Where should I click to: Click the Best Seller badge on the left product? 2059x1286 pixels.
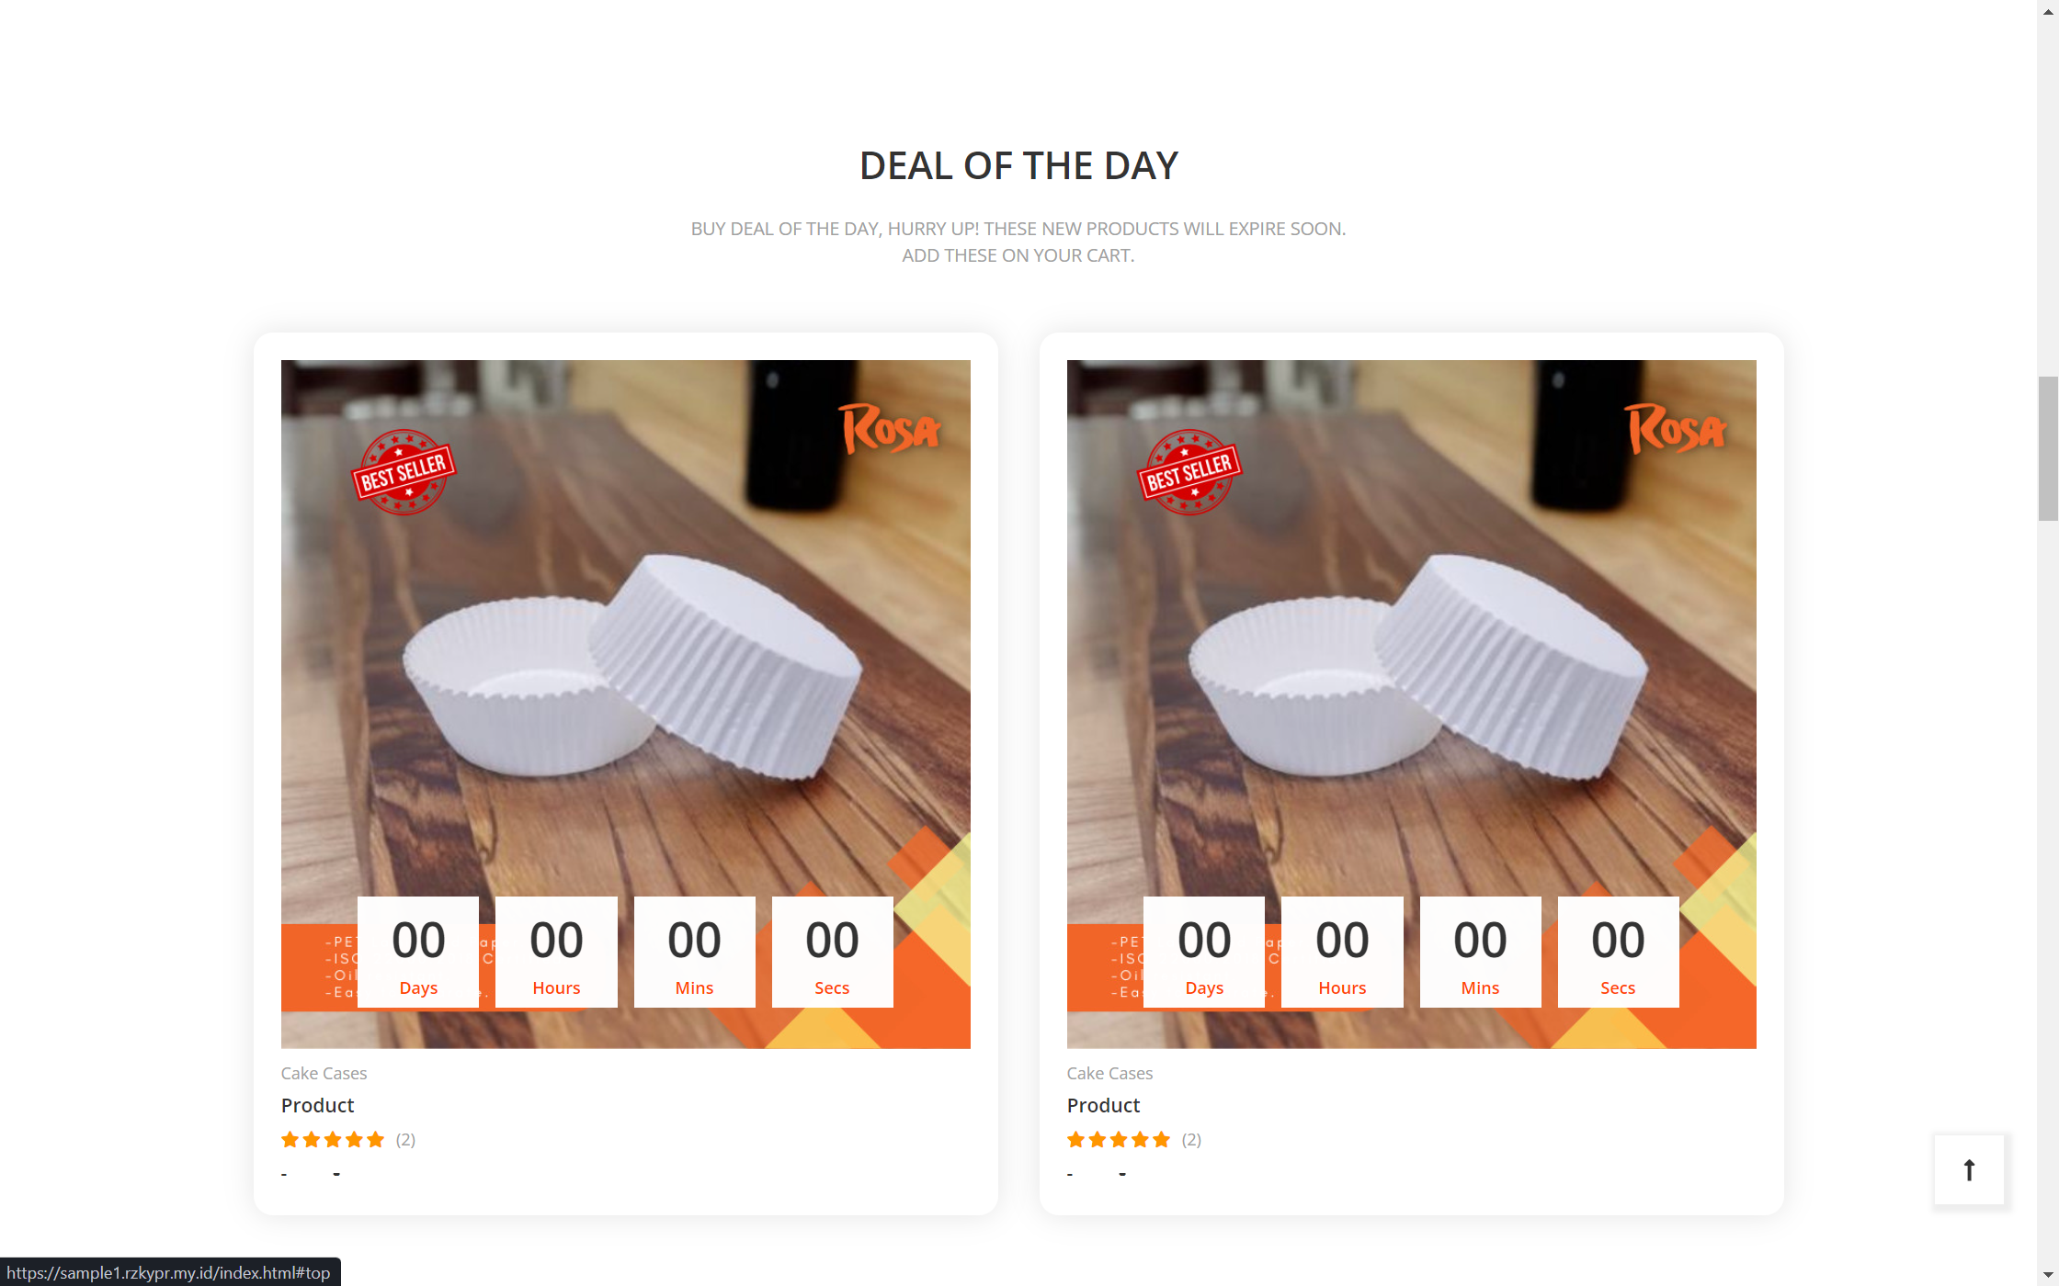404,472
